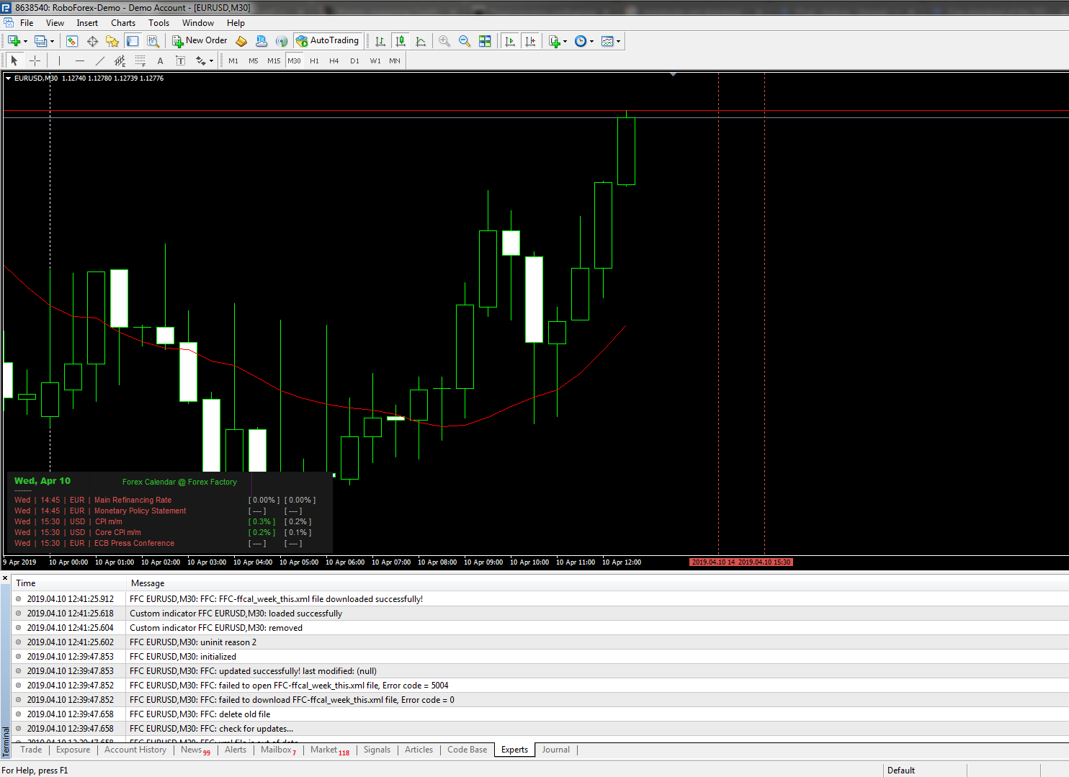Switch to H4 timeframe
Image resolution: width=1069 pixels, height=777 pixels.
pyautogui.click(x=334, y=61)
